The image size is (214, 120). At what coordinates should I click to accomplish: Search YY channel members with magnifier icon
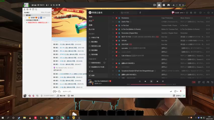(36, 9)
